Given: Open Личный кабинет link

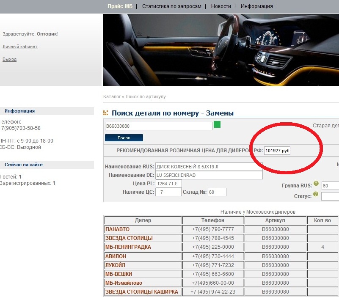Looking at the screenshot, I should [x=20, y=47].
